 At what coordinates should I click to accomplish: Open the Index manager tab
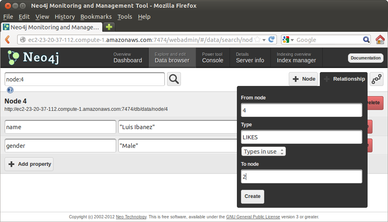coord(296,57)
